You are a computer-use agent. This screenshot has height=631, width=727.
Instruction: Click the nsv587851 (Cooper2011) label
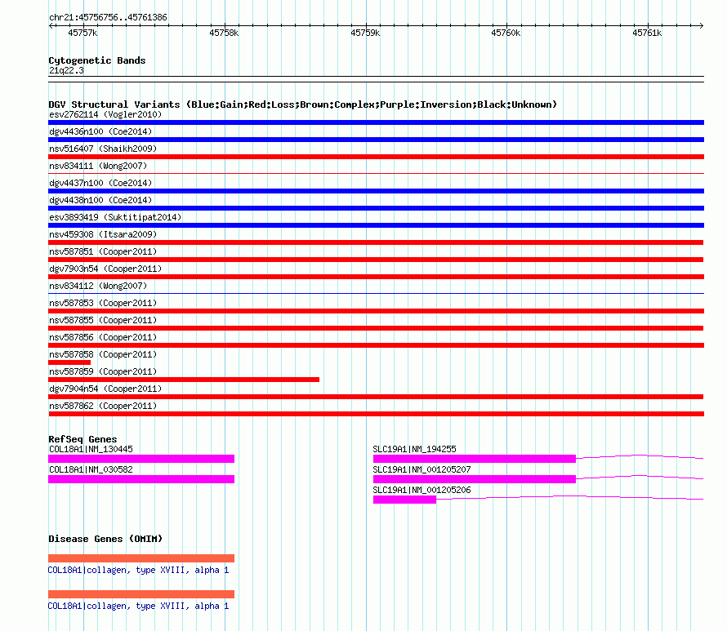[x=103, y=251]
